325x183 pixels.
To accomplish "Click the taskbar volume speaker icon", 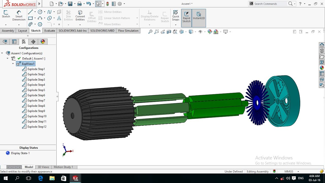I will coord(288,178).
